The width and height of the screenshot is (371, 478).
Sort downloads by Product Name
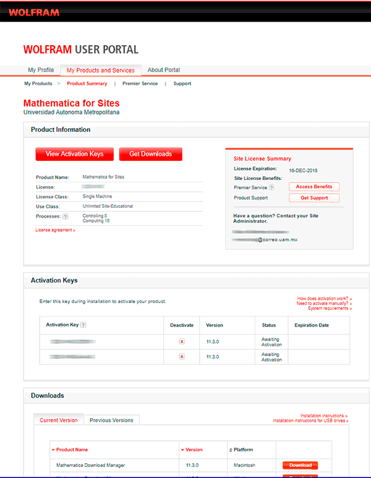[70, 450]
